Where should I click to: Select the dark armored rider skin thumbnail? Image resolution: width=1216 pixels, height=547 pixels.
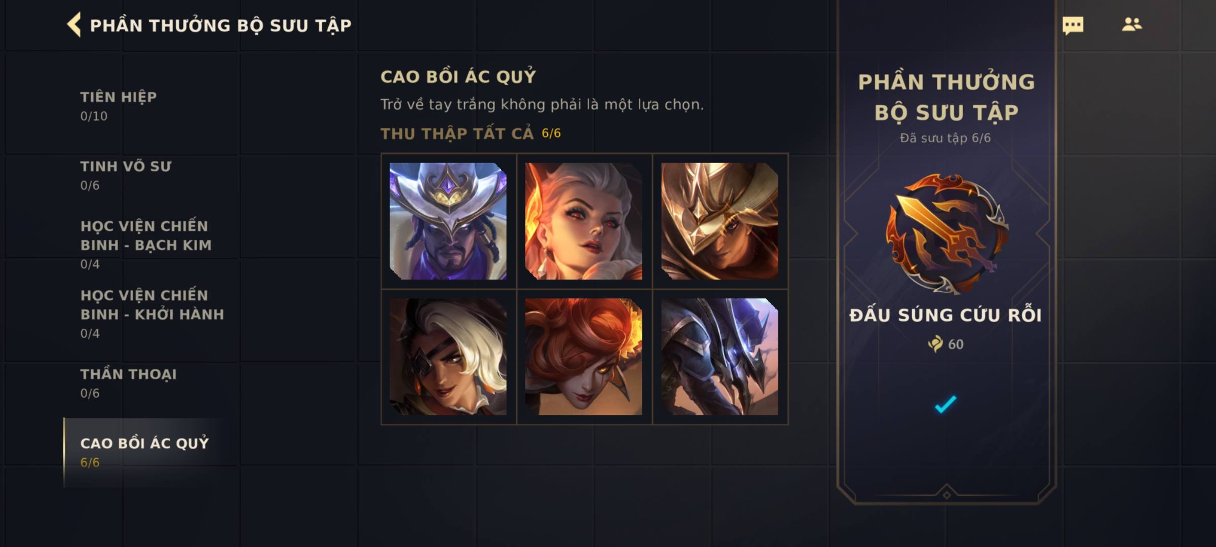pyautogui.click(x=719, y=357)
